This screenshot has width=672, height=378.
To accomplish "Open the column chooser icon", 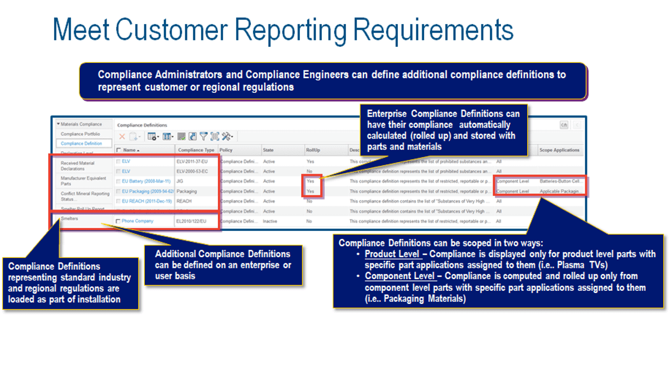I will click(168, 136).
